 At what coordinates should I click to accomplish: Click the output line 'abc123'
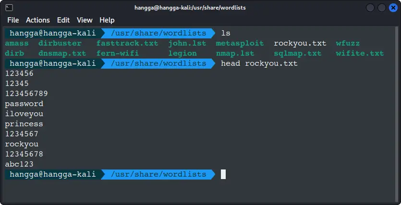(x=19, y=164)
